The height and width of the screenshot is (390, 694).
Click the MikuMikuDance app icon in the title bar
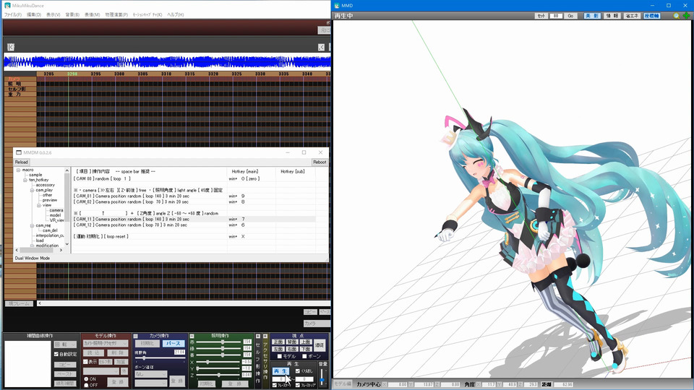pos(7,5)
